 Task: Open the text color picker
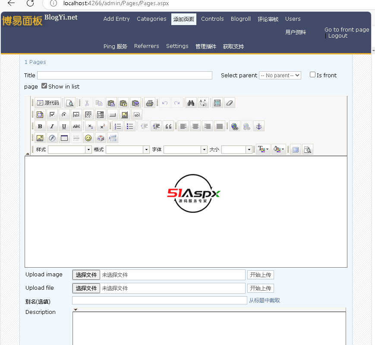(x=263, y=149)
